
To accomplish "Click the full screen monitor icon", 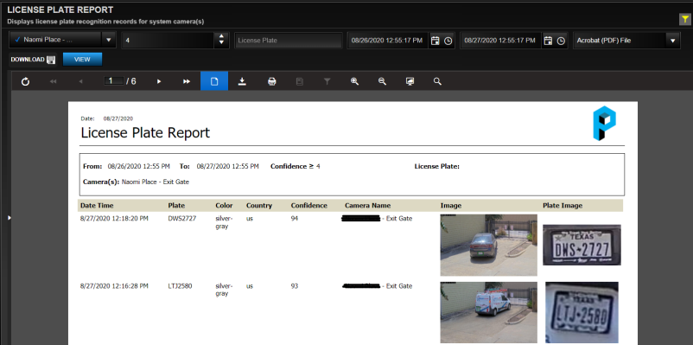I will (x=410, y=81).
